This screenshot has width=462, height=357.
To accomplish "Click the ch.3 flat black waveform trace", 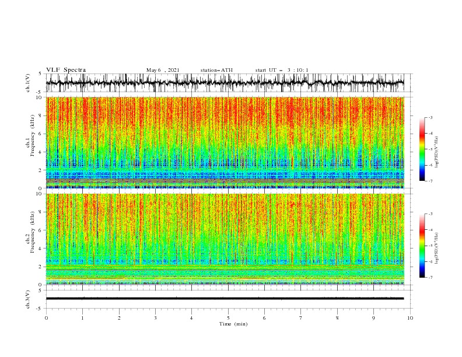I will click(x=225, y=299).
